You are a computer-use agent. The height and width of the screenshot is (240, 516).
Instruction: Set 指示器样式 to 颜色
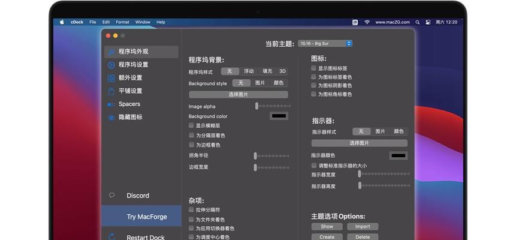(399, 131)
